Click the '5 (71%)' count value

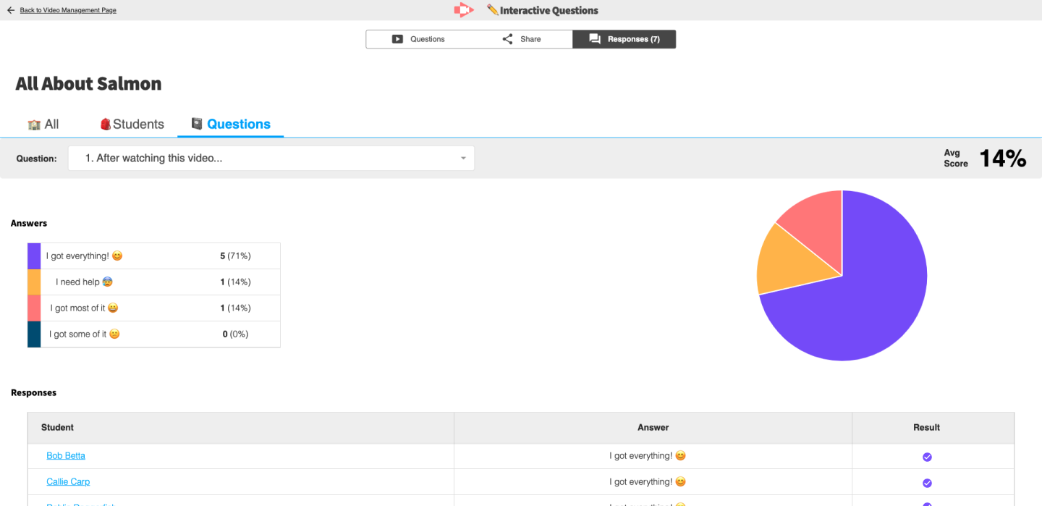point(235,256)
